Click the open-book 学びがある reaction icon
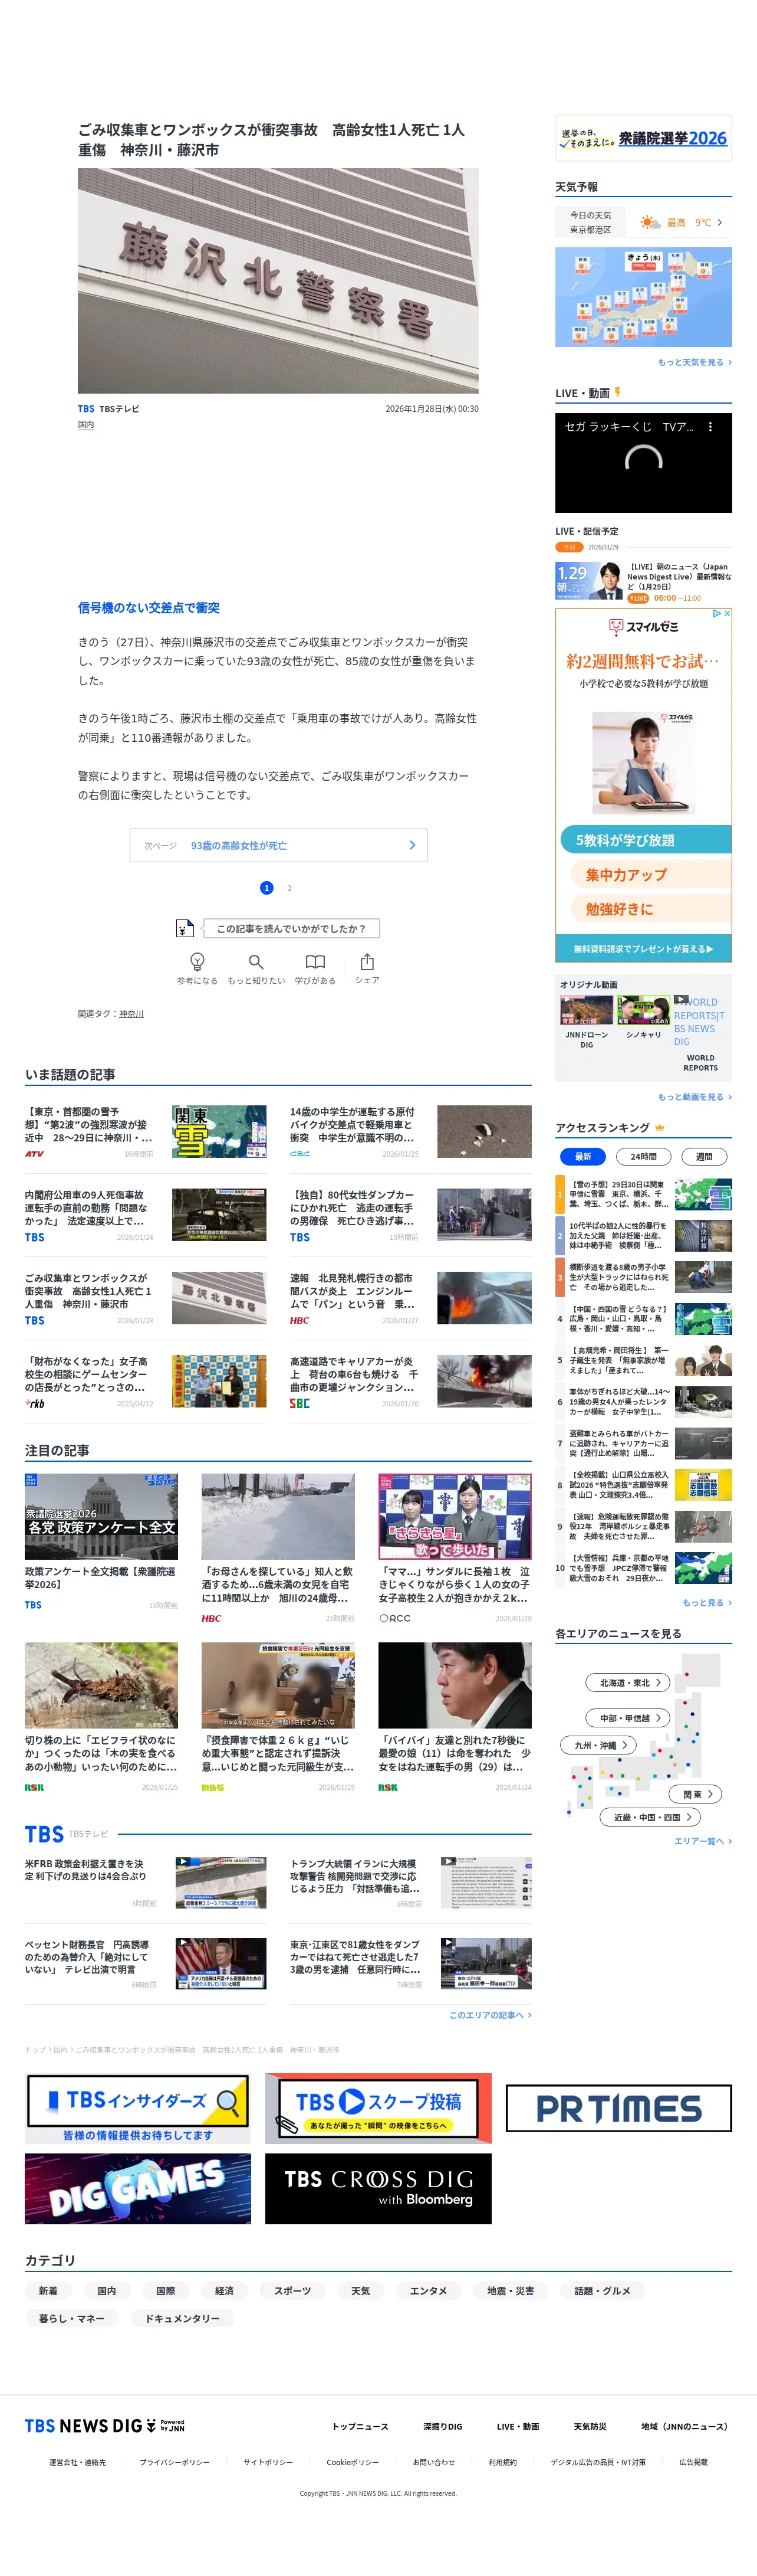Screen dimensions: 757x2576 [x=315, y=962]
